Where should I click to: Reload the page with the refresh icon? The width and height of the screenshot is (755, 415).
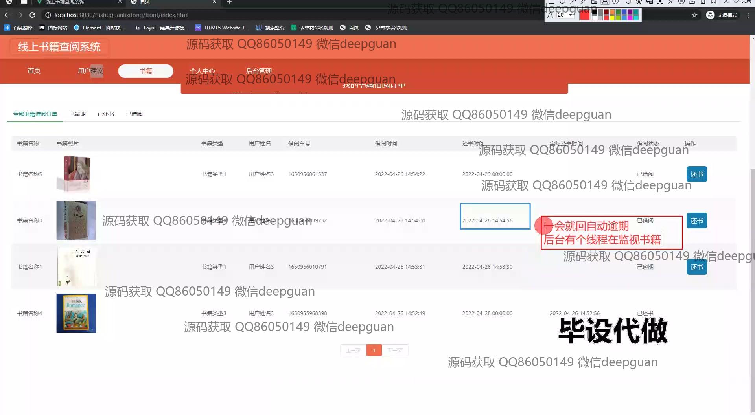(x=33, y=15)
